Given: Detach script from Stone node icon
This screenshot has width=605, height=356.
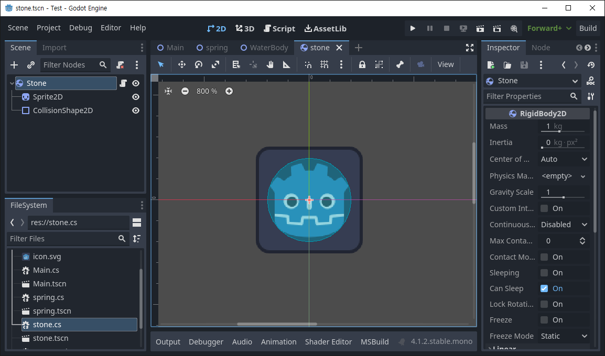Looking at the screenshot, I should [x=121, y=65].
